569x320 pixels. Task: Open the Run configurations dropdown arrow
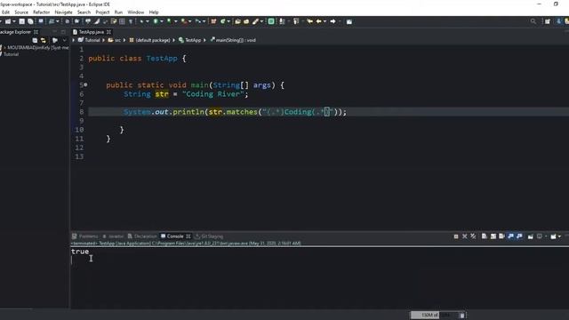tap(162, 21)
